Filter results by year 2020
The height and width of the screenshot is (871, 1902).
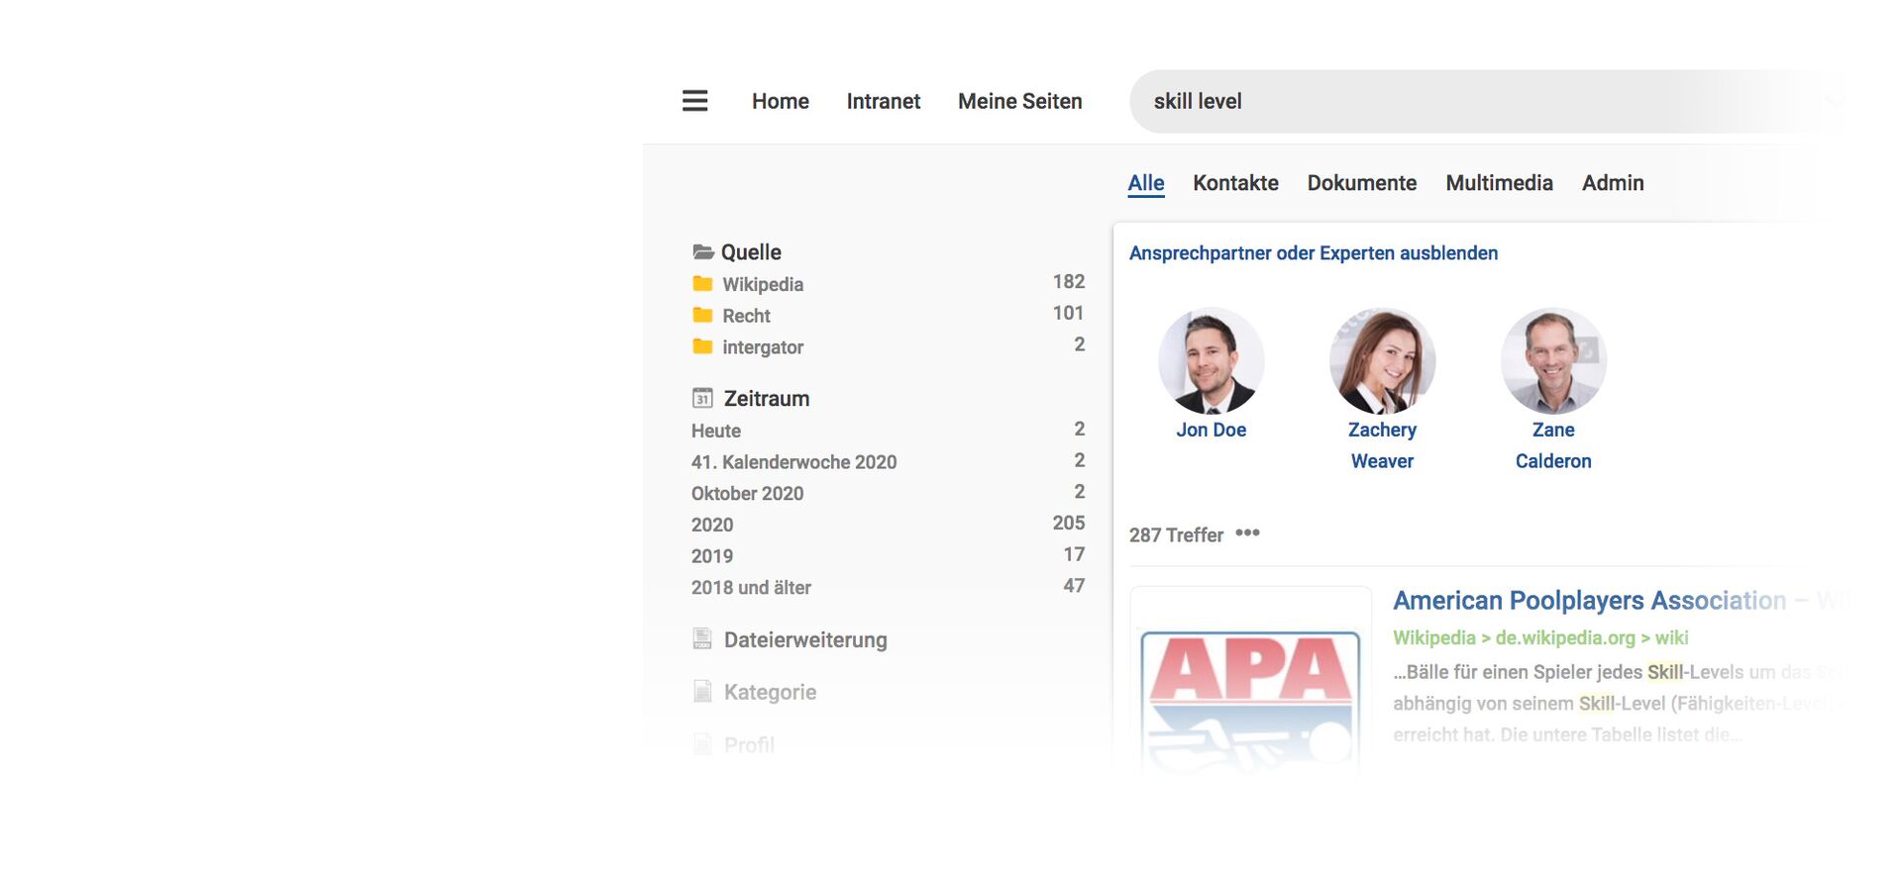click(712, 525)
